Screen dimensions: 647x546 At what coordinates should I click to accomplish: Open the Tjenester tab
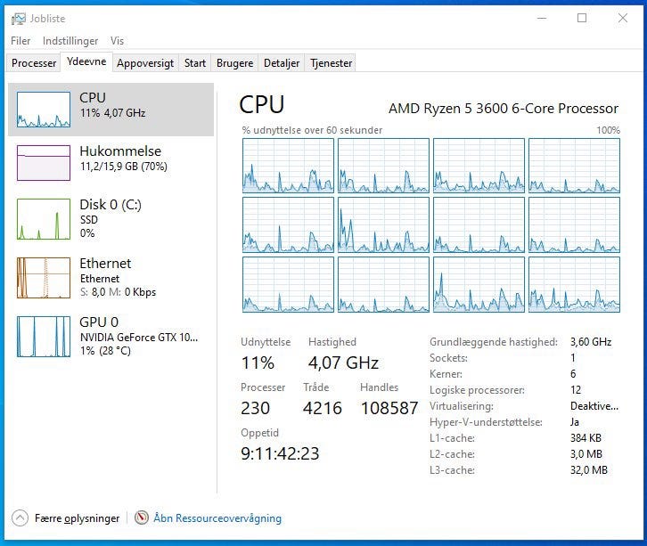coord(331,63)
